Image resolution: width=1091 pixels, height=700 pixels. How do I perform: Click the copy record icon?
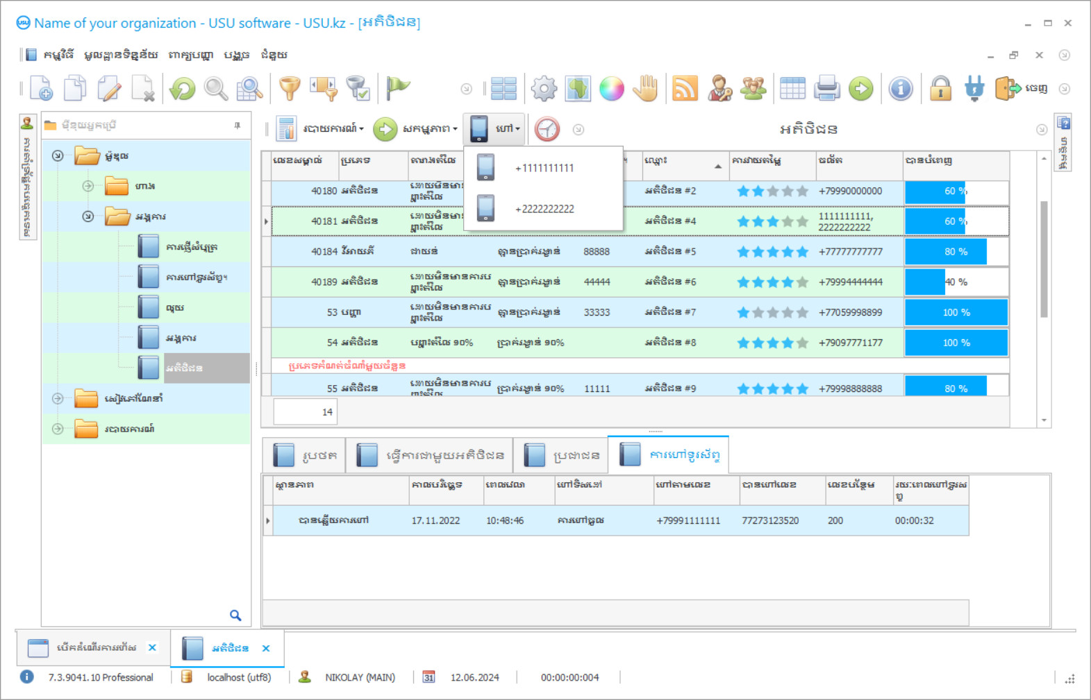coord(75,89)
